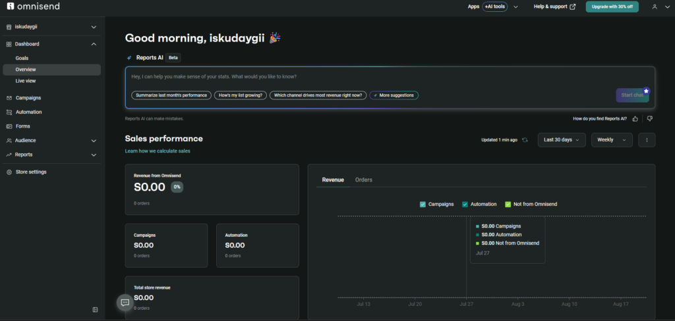
Task: Click the store icon beside iskudaygii
Action: [9, 27]
